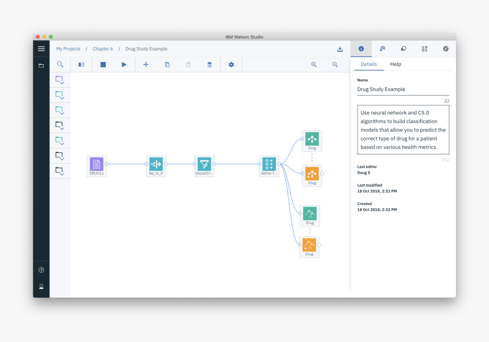
Task: Toggle the comments side panel
Action: [403, 49]
